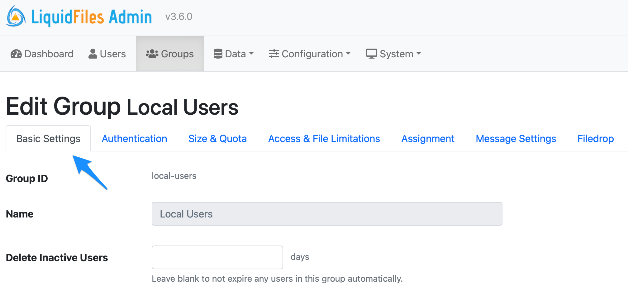Screen dimensions: 628x301
Task: Open the Data dropdown menu
Action: pyautogui.click(x=234, y=54)
